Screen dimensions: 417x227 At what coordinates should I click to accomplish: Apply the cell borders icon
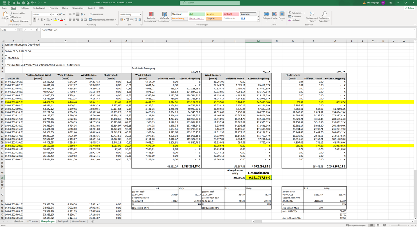click(x=48, y=19)
